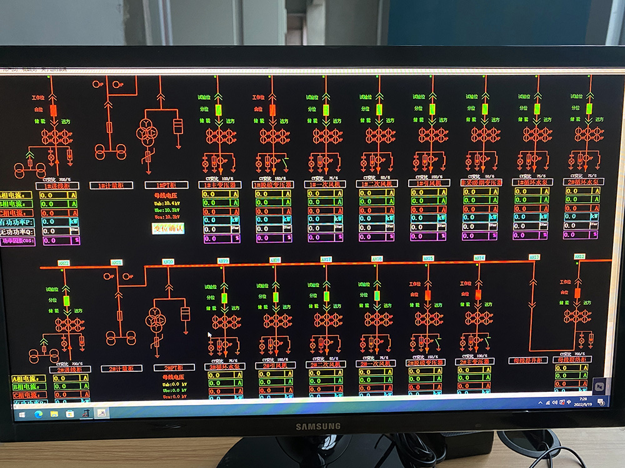Click the 母线提升柜 label
This screenshot has width=625, height=468.
click(528, 360)
